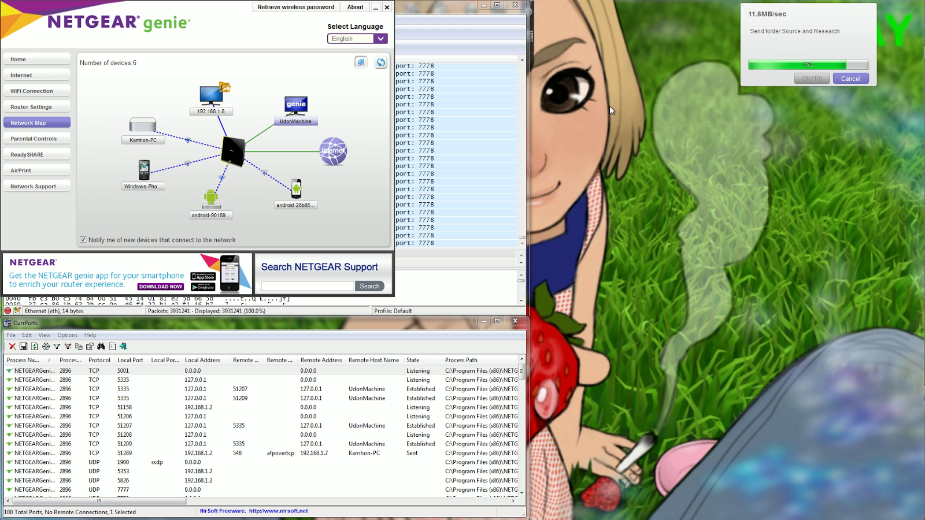Open CurrPorts View menu
925x520 pixels.
[45, 335]
